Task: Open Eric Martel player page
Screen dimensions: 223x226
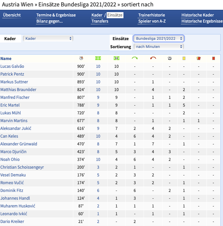Action: pos(10,105)
